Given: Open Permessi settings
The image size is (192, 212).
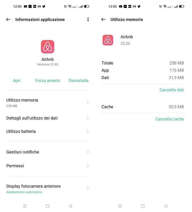Looking at the screenshot, I should (x=48, y=166).
